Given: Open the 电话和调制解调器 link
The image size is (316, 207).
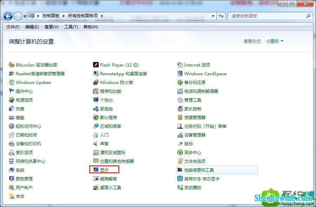Looking at the screenshot, I should (201, 91).
